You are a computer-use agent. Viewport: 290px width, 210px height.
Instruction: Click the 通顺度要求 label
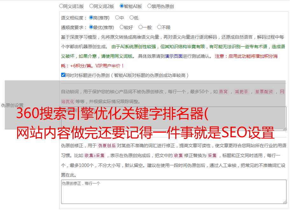pyautogui.click(x=74, y=28)
